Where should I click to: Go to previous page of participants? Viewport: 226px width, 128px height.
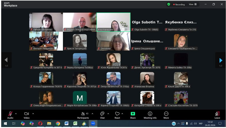[6, 60]
